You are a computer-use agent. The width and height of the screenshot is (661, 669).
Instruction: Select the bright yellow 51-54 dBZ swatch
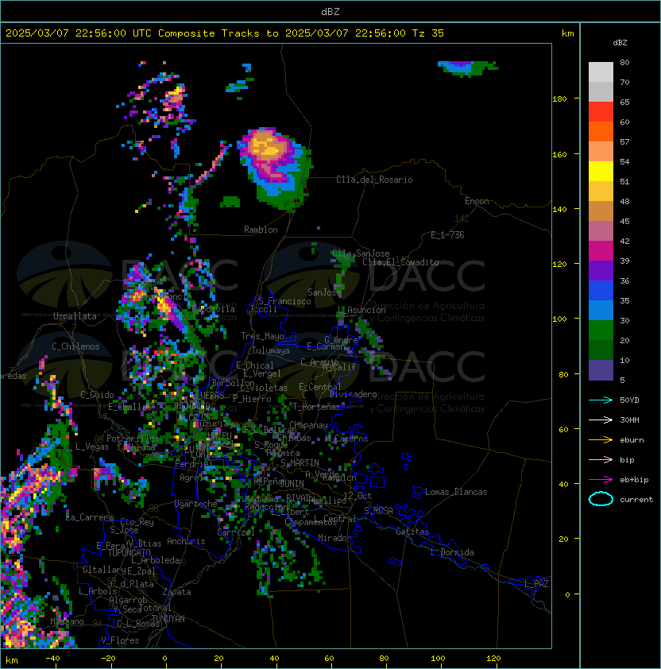(x=601, y=171)
